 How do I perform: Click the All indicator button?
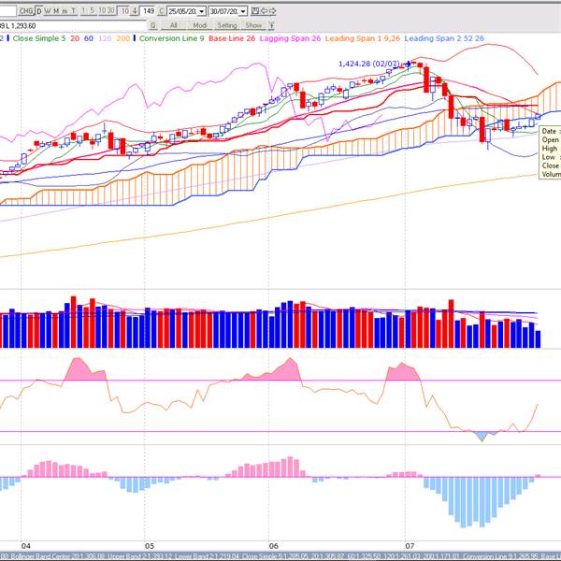[x=174, y=25]
